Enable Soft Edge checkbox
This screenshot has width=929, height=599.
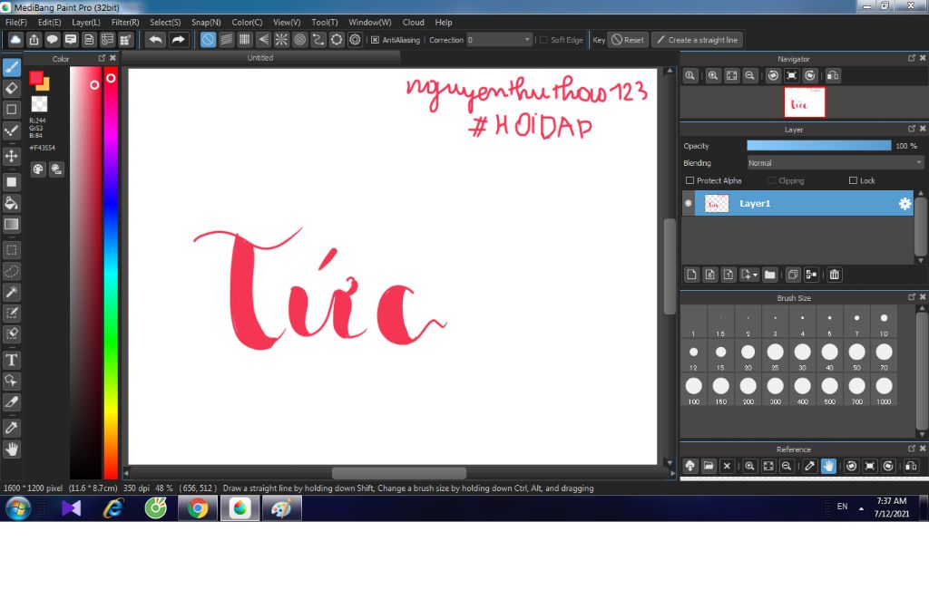(543, 40)
